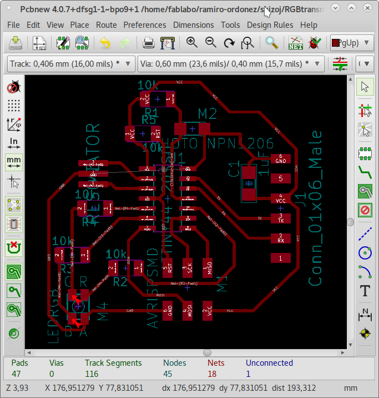This screenshot has width=379, height=398.
Task: Open the grid size dropdown
Action: 365,64
